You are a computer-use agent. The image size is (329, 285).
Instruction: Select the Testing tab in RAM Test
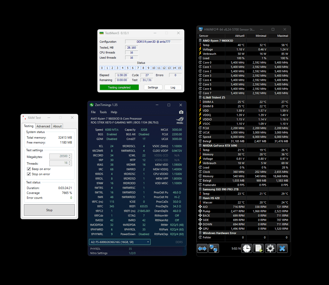(x=29, y=126)
